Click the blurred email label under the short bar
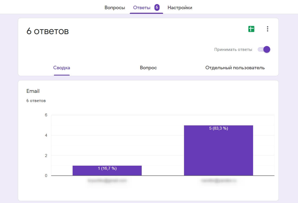This screenshot has height=203, width=298. (x=107, y=181)
